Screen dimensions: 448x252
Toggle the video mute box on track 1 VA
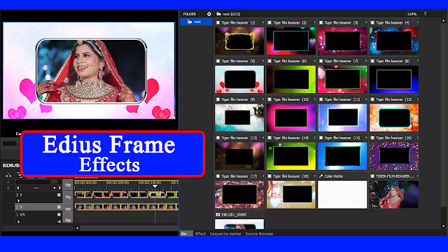point(59,214)
